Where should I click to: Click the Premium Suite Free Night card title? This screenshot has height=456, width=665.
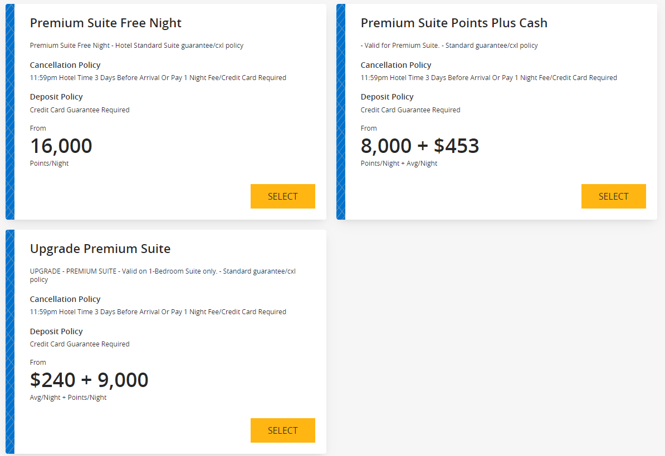click(105, 23)
